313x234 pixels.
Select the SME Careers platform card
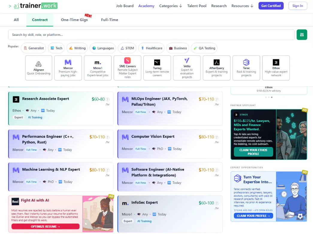[x=128, y=68]
